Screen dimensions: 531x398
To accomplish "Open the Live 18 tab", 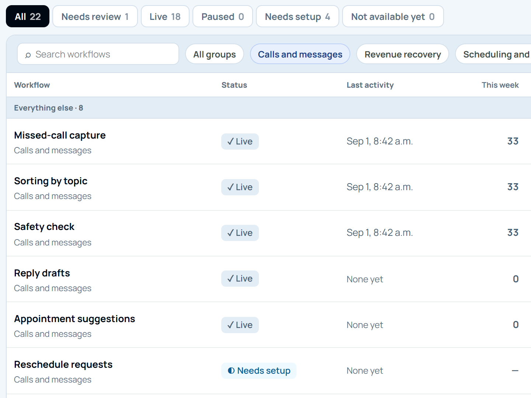I will click(165, 16).
